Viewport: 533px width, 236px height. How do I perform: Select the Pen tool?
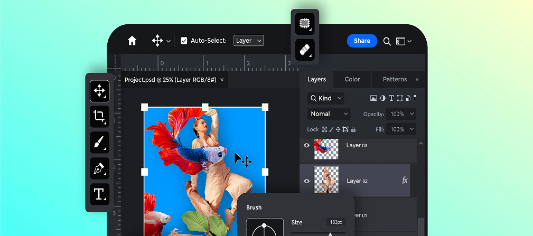[99, 168]
